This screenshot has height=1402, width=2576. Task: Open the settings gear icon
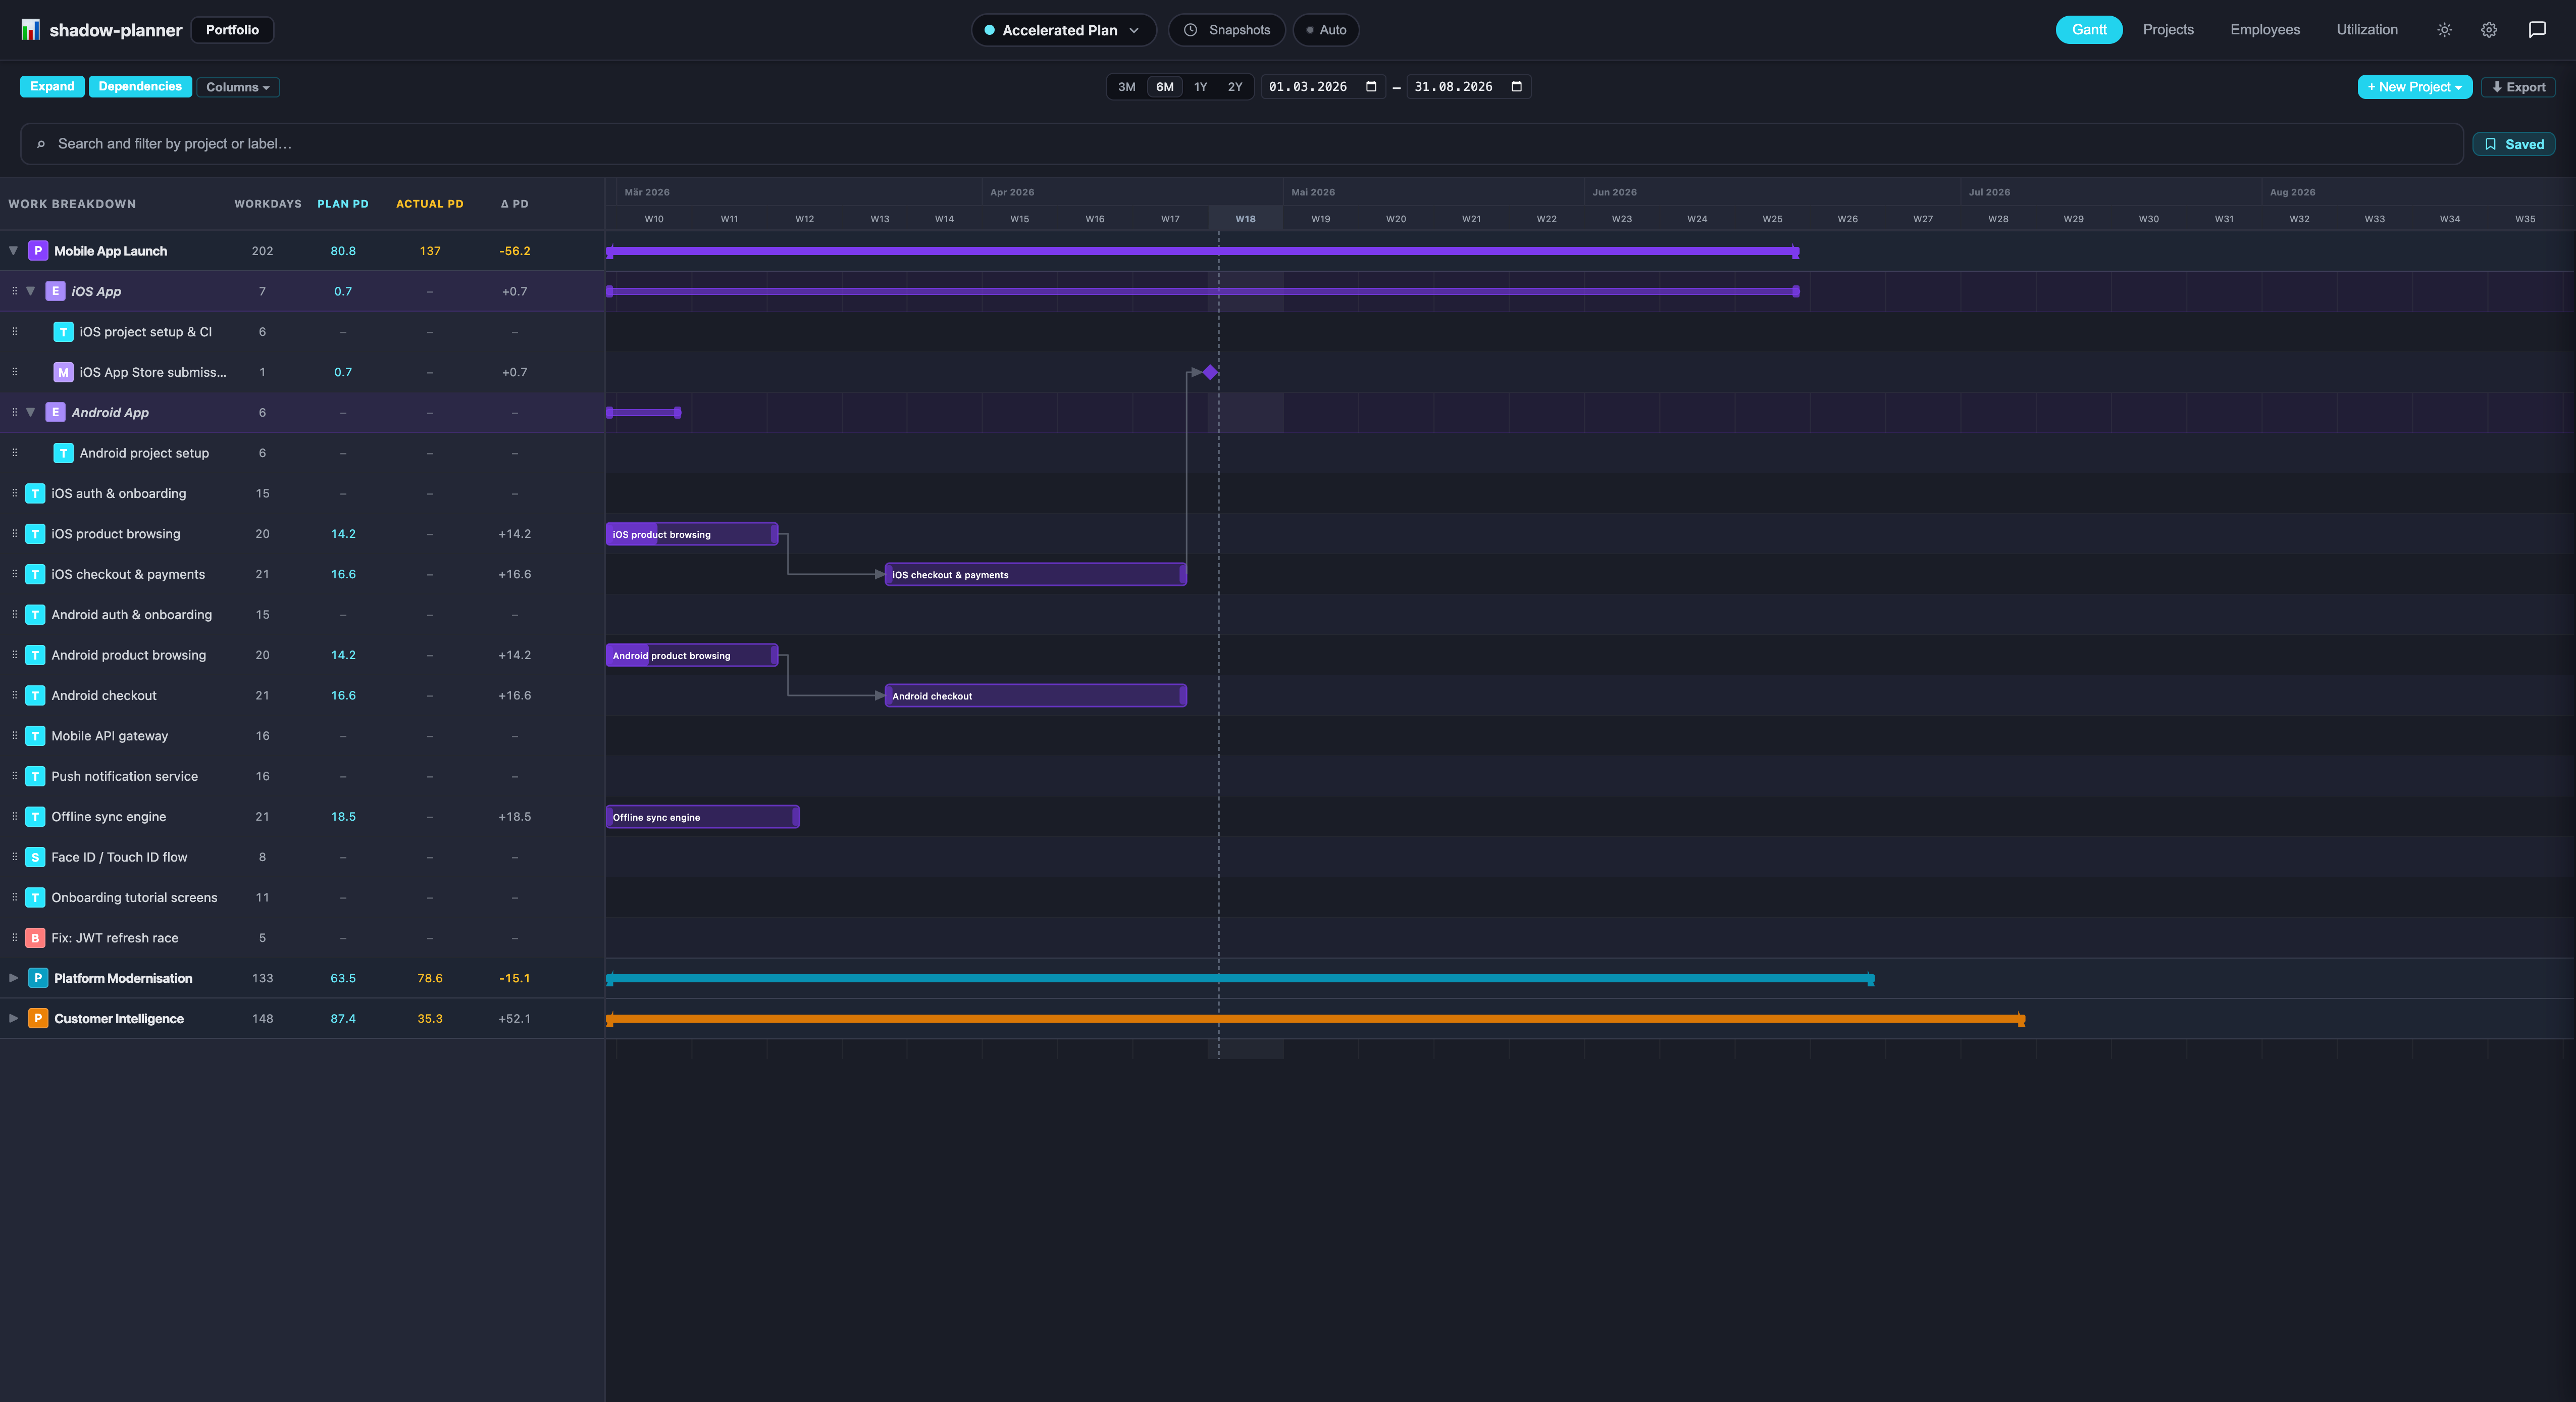tap(2489, 30)
